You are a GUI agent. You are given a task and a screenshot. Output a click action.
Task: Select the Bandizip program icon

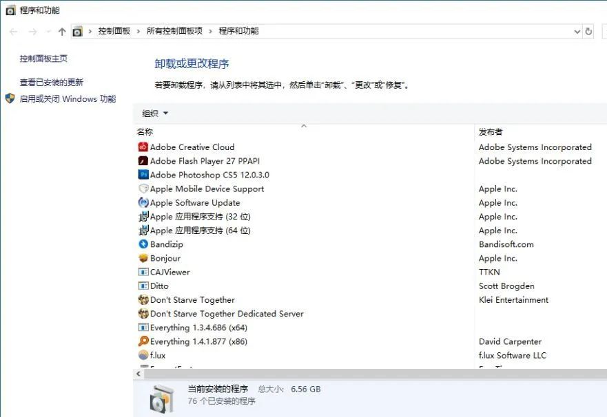[143, 244]
